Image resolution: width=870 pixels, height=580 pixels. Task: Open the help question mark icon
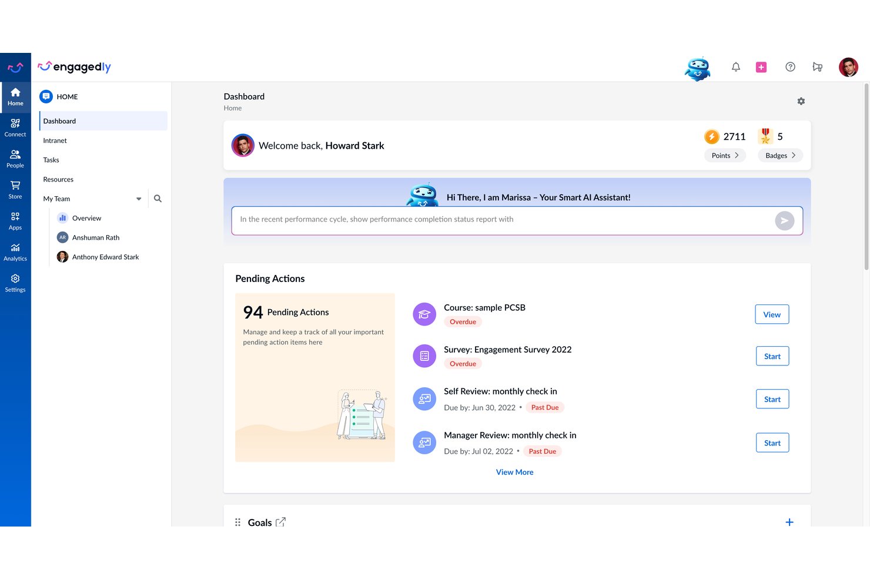[x=790, y=67]
